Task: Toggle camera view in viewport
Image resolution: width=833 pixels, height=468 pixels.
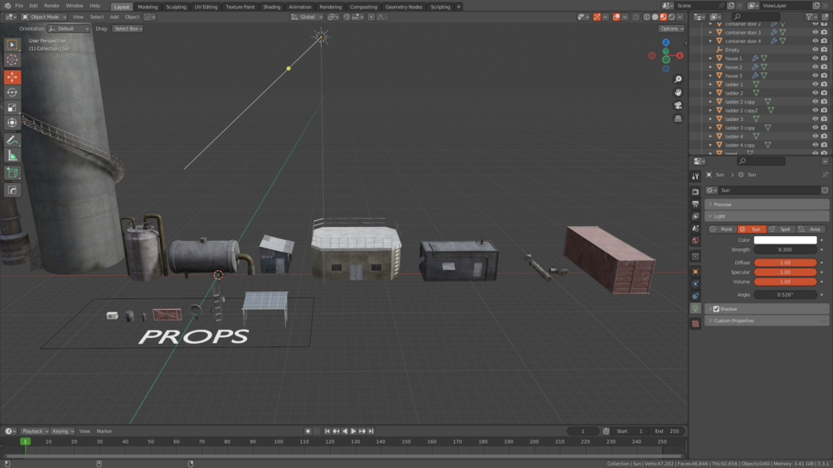Action: click(x=678, y=105)
